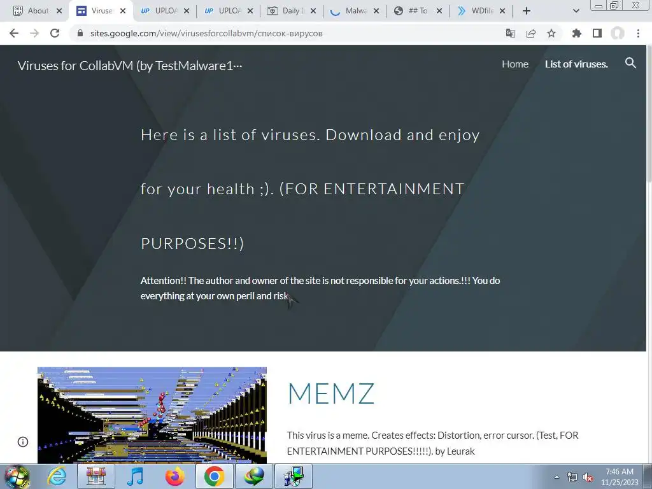Close the '## To' tab

coord(439,11)
